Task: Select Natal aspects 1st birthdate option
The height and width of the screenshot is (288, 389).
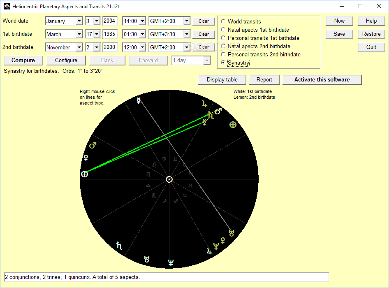Action: tap(255, 30)
